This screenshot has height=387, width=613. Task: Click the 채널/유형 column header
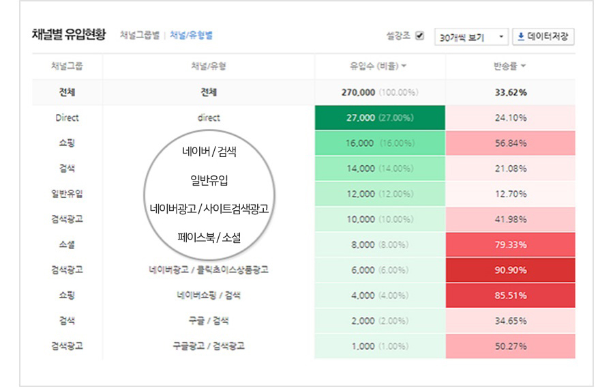[x=209, y=67]
